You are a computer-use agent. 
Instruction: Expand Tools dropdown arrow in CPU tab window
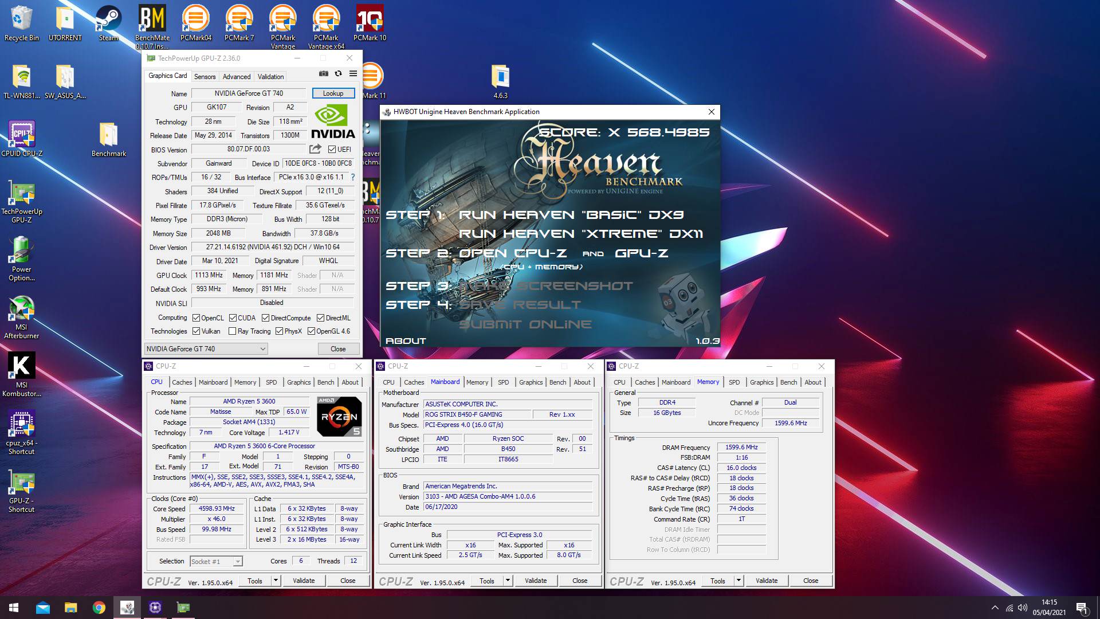pos(276,581)
